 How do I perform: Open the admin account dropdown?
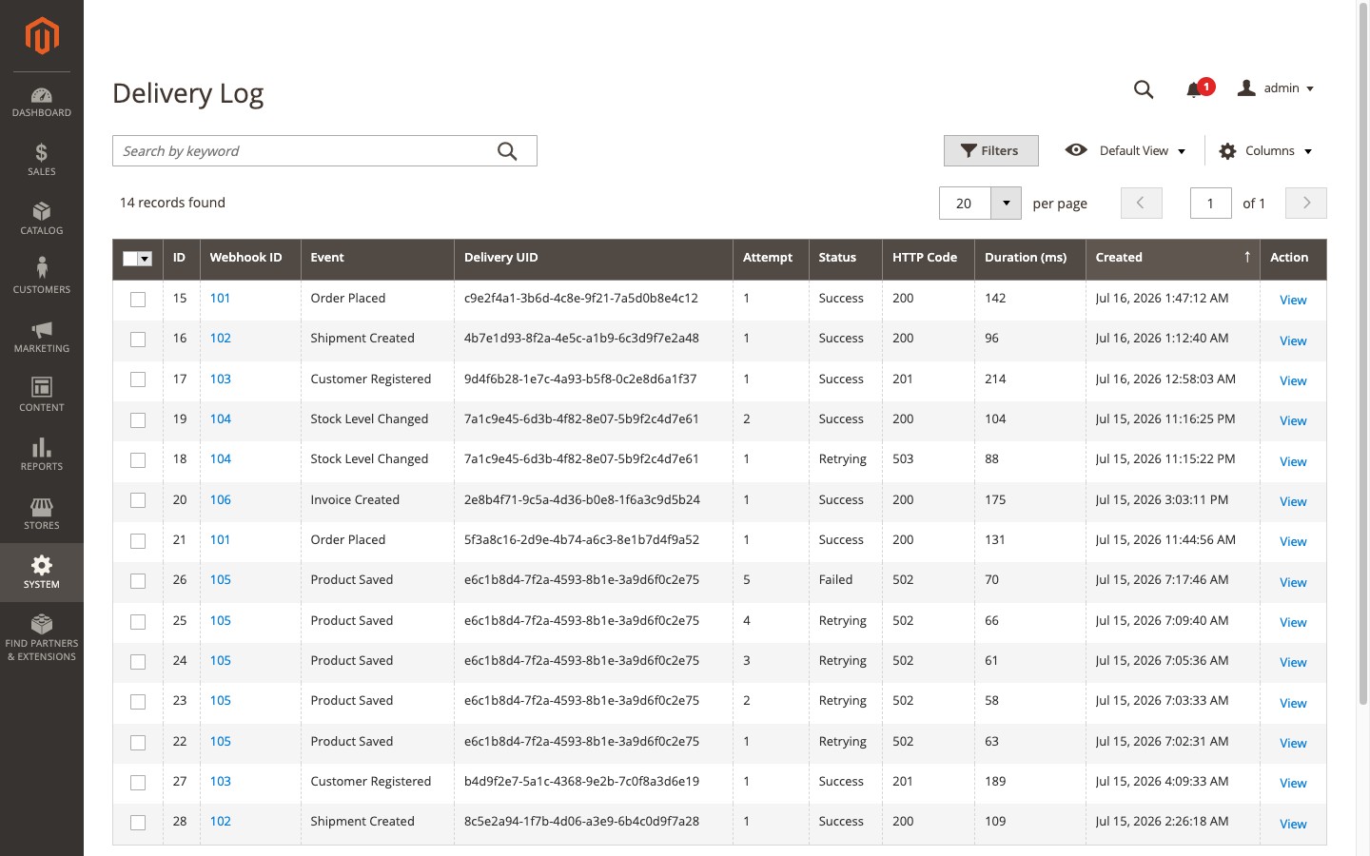tap(1276, 88)
